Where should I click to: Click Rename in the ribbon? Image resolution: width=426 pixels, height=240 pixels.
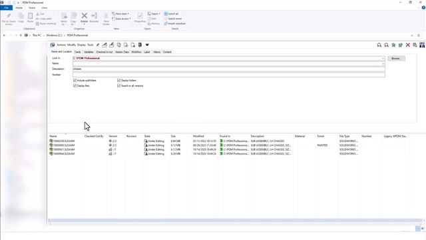click(95, 18)
